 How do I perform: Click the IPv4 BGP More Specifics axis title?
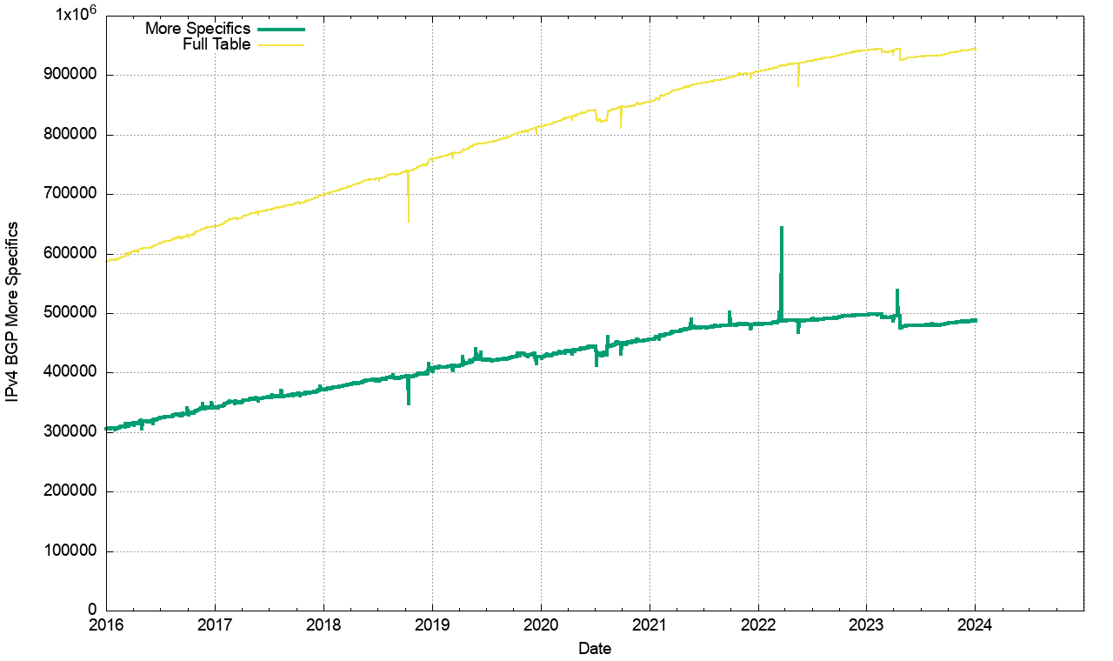14,311
